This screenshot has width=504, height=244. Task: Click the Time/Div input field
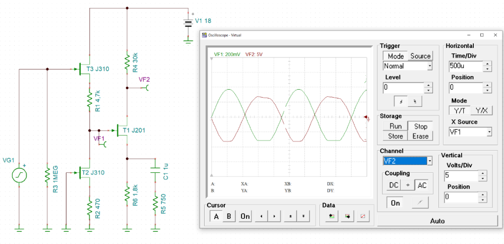(465, 66)
